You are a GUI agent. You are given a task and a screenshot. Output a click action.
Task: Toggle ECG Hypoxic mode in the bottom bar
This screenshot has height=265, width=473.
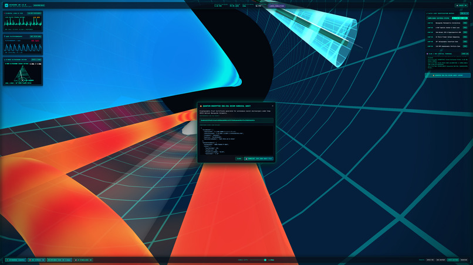coord(36,260)
